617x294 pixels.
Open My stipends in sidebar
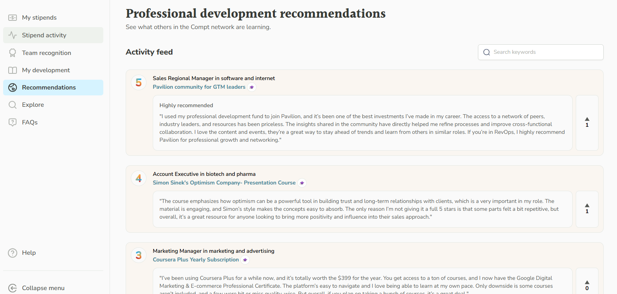53,18
